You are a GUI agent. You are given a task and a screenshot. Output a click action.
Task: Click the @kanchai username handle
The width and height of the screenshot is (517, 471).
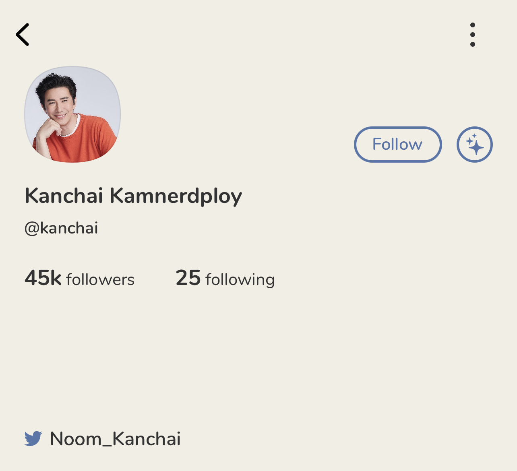tap(61, 228)
